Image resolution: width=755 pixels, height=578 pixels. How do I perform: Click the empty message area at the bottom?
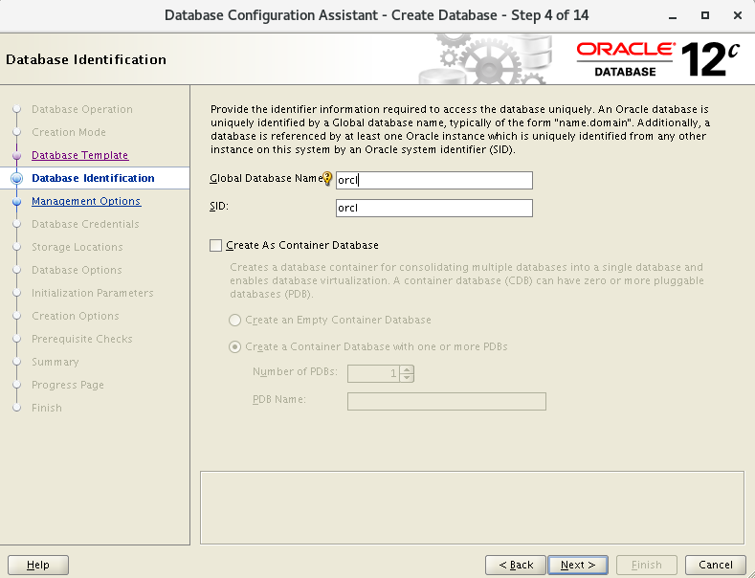473,508
